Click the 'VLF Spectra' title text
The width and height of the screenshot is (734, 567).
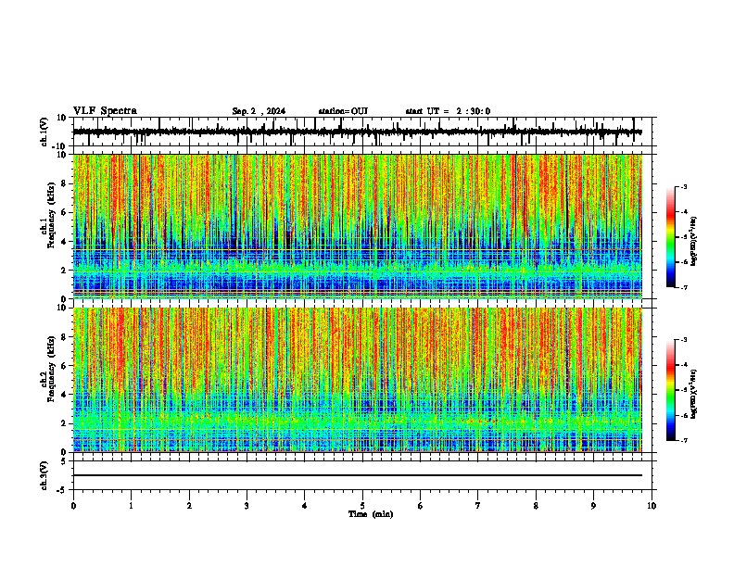point(105,111)
